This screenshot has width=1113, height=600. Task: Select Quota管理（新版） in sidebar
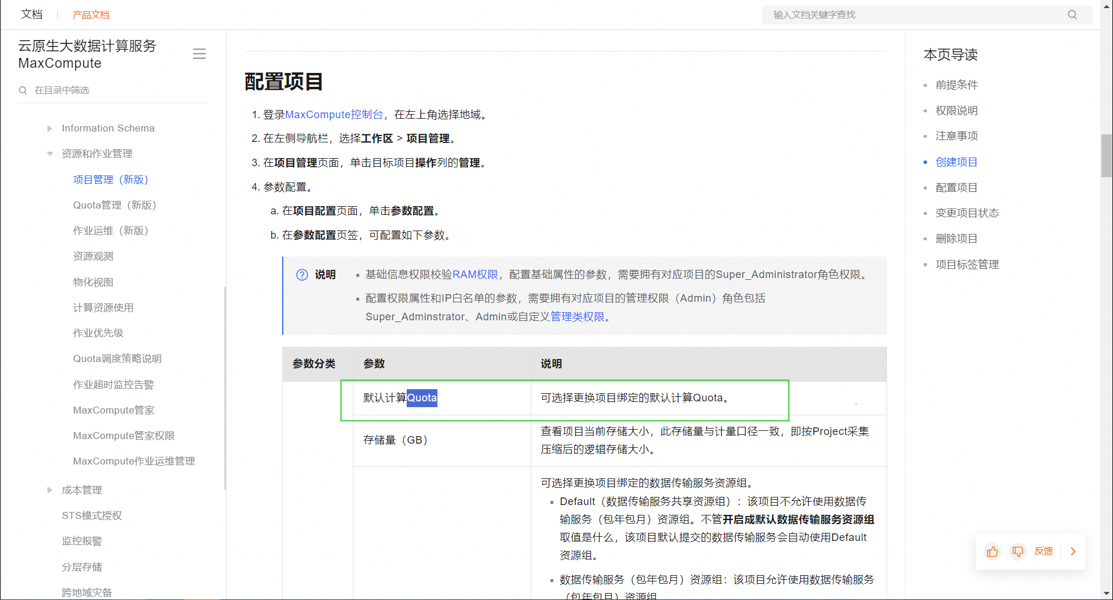[x=115, y=205]
